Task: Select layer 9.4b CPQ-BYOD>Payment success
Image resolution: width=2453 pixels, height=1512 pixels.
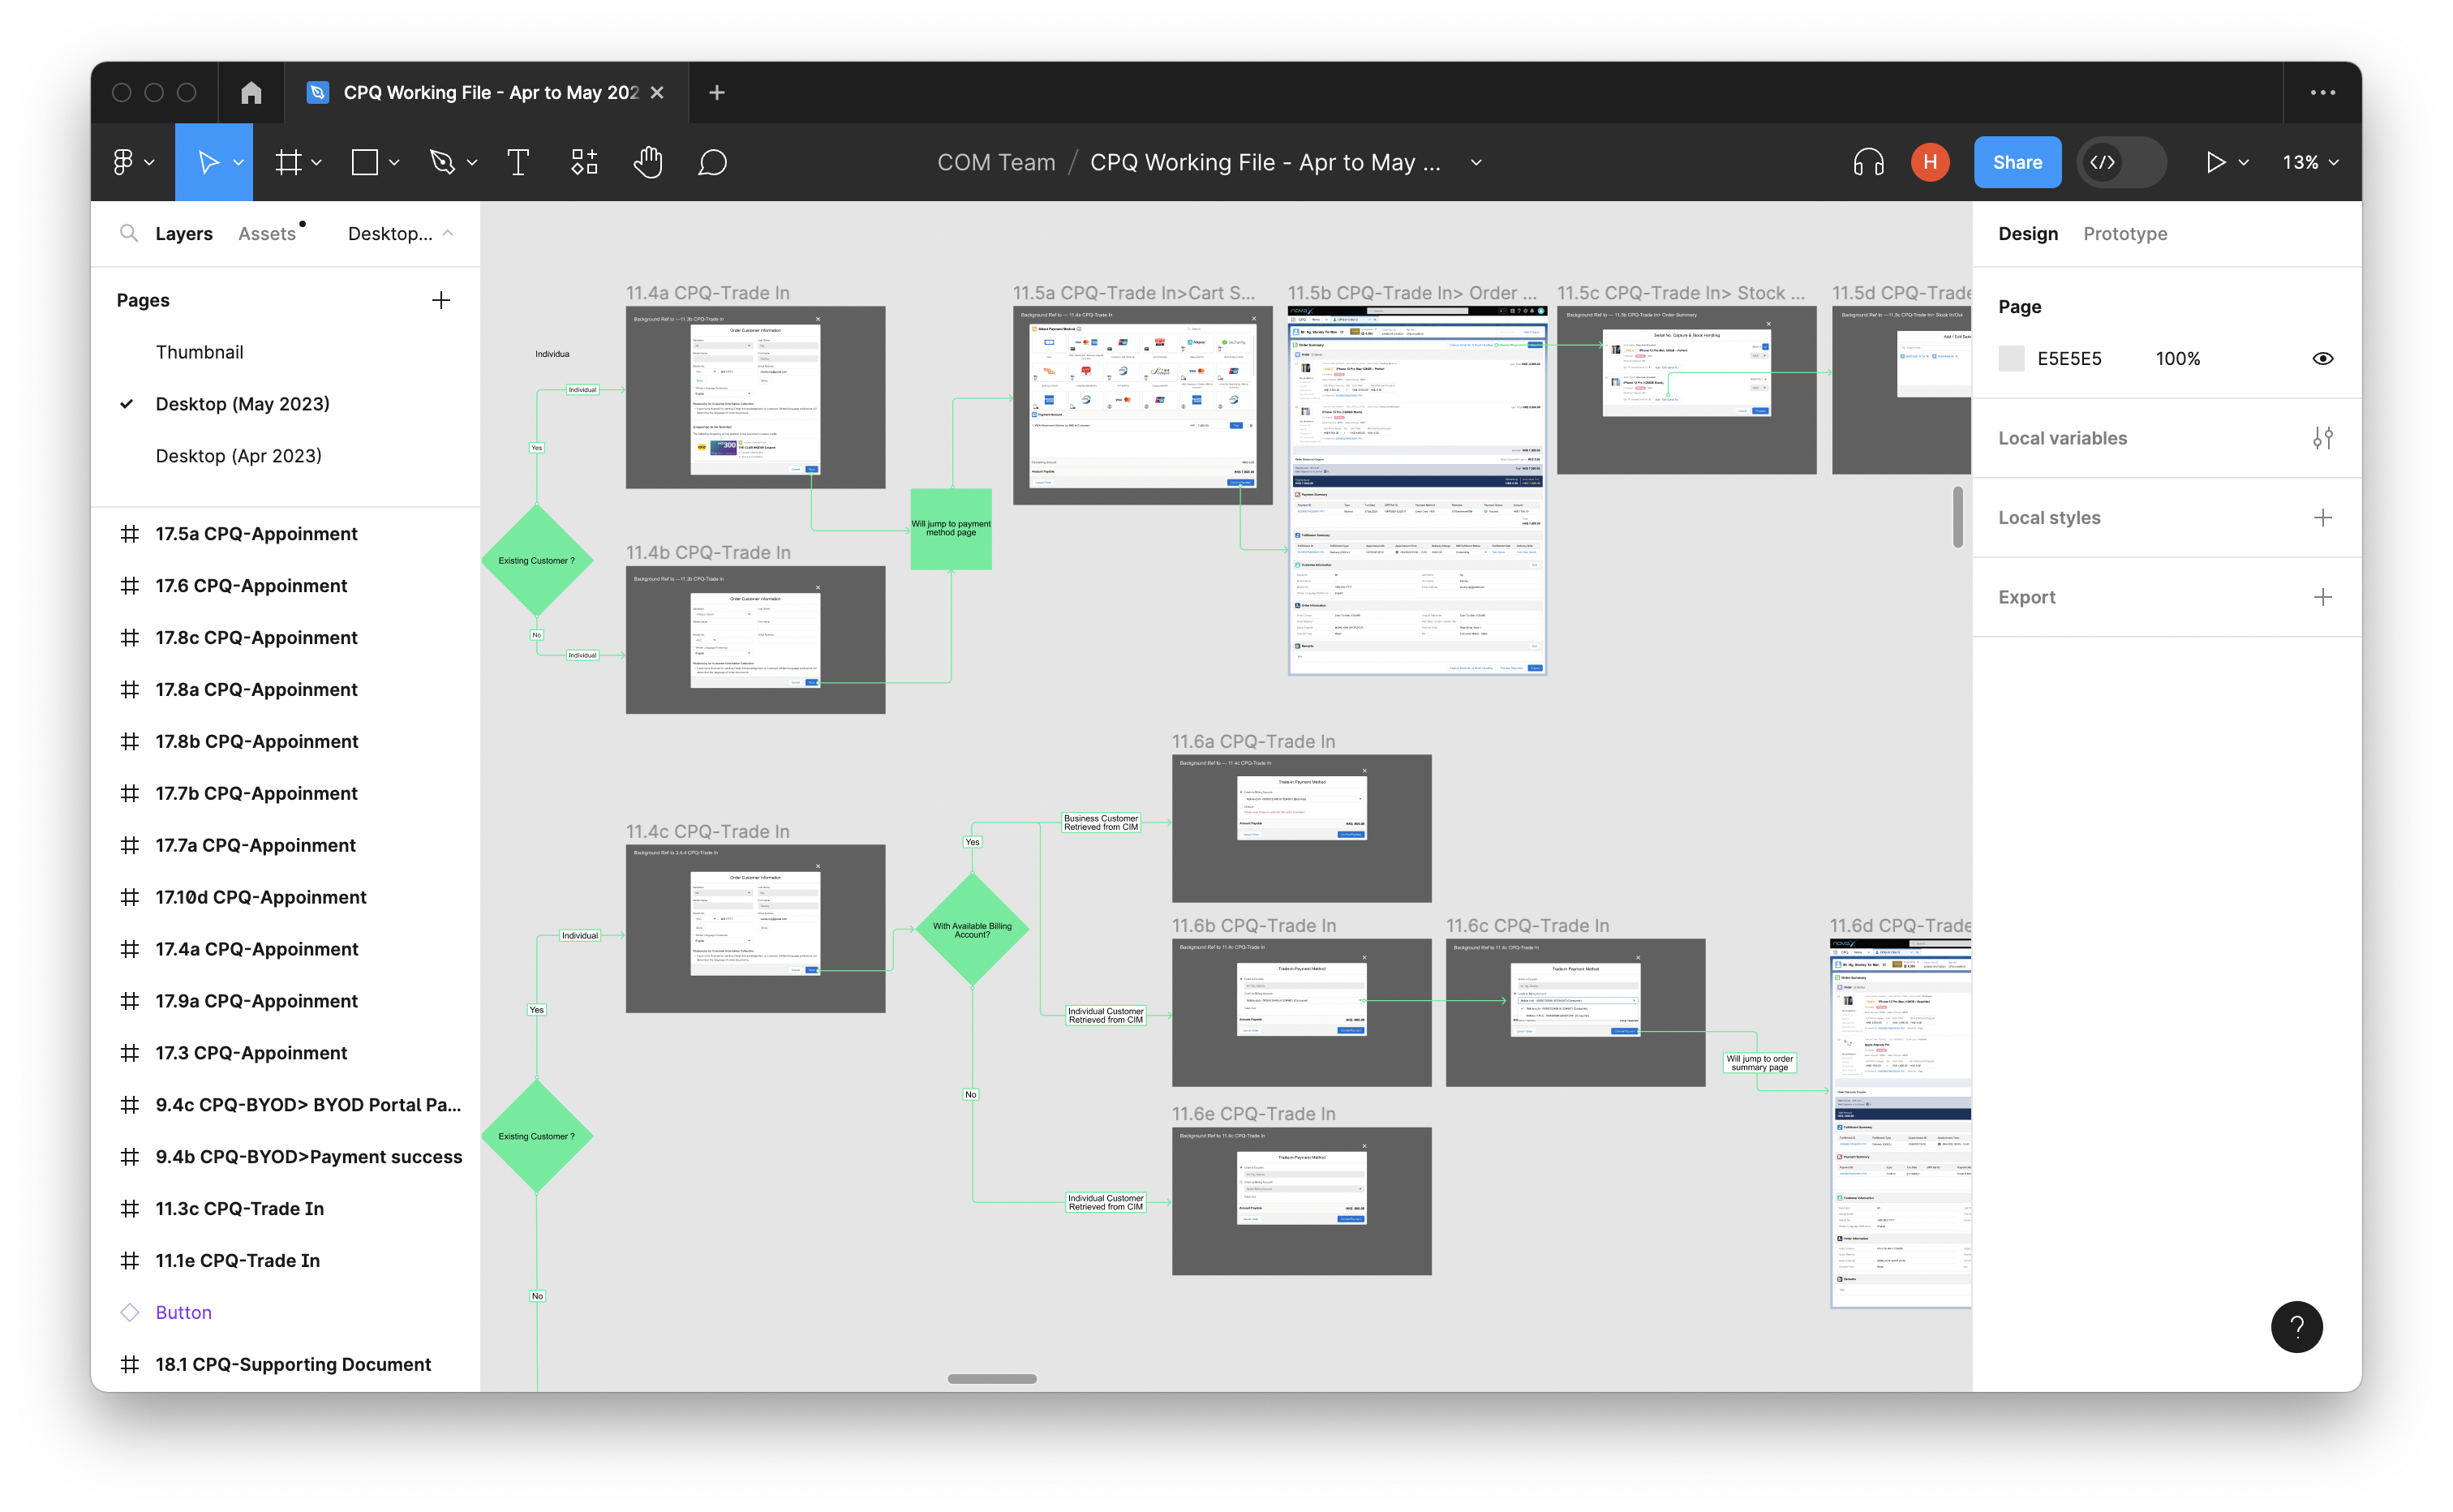Action: (x=308, y=1157)
